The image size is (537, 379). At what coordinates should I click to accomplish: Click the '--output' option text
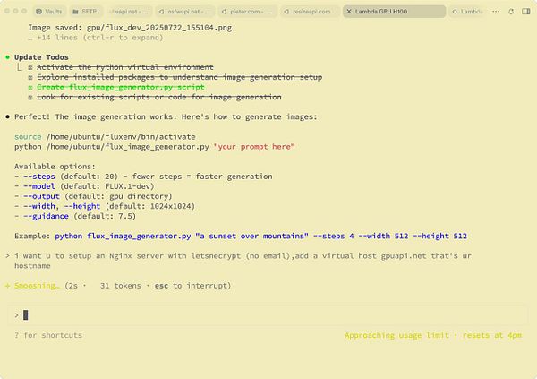point(41,196)
